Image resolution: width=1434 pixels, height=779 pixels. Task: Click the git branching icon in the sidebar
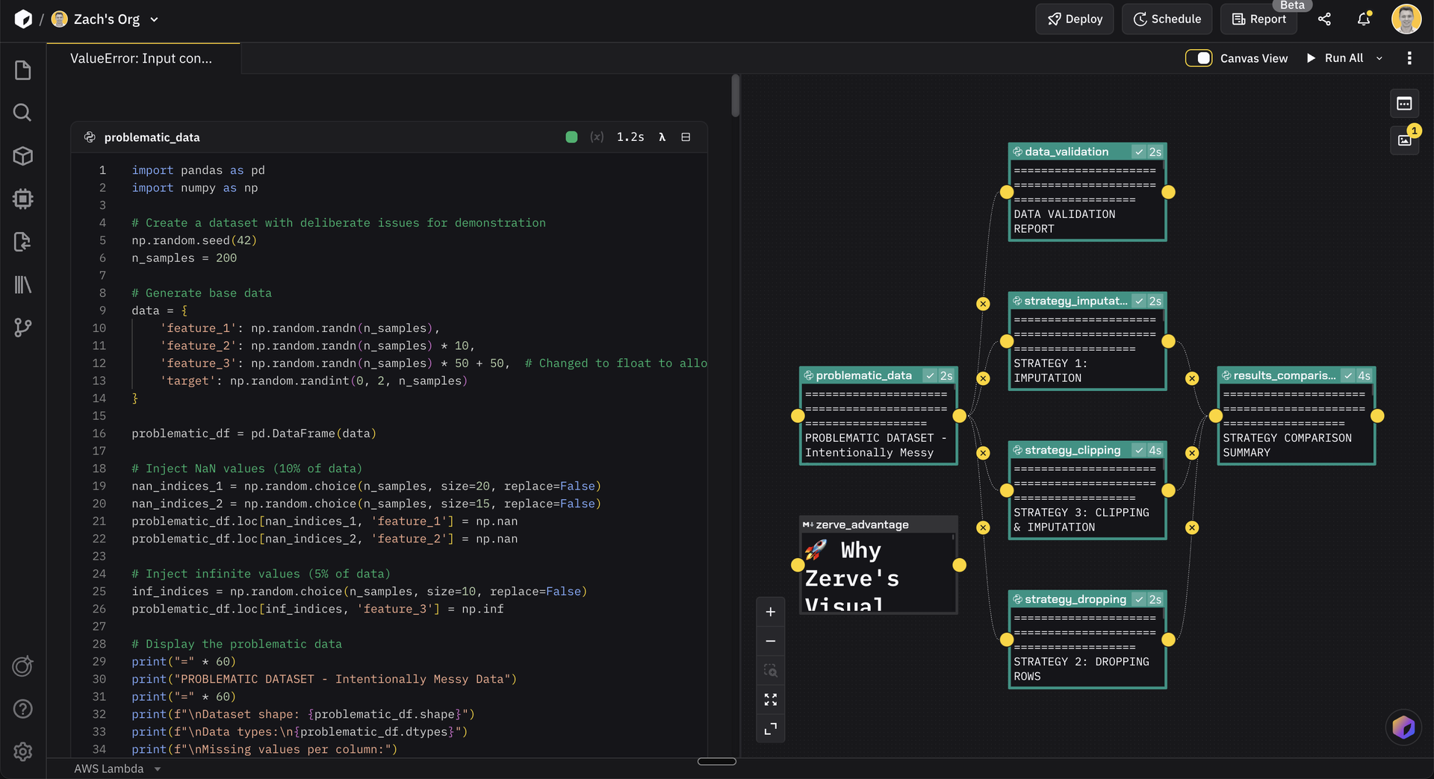click(x=22, y=327)
